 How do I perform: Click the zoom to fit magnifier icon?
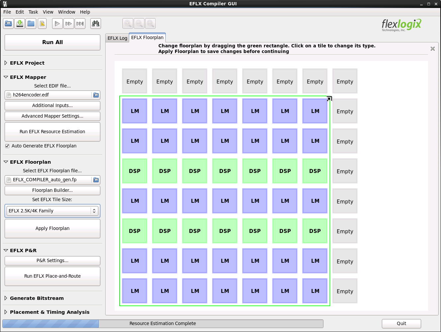[x=150, y=24]
